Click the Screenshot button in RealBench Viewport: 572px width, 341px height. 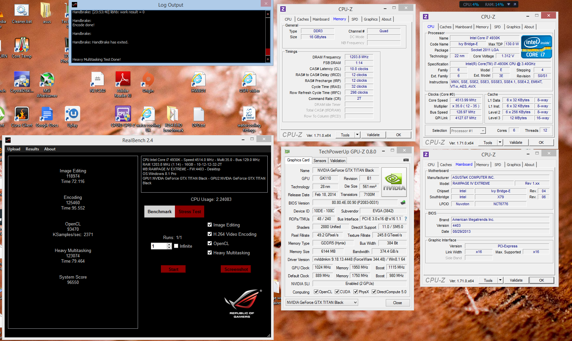click(236, 269)
